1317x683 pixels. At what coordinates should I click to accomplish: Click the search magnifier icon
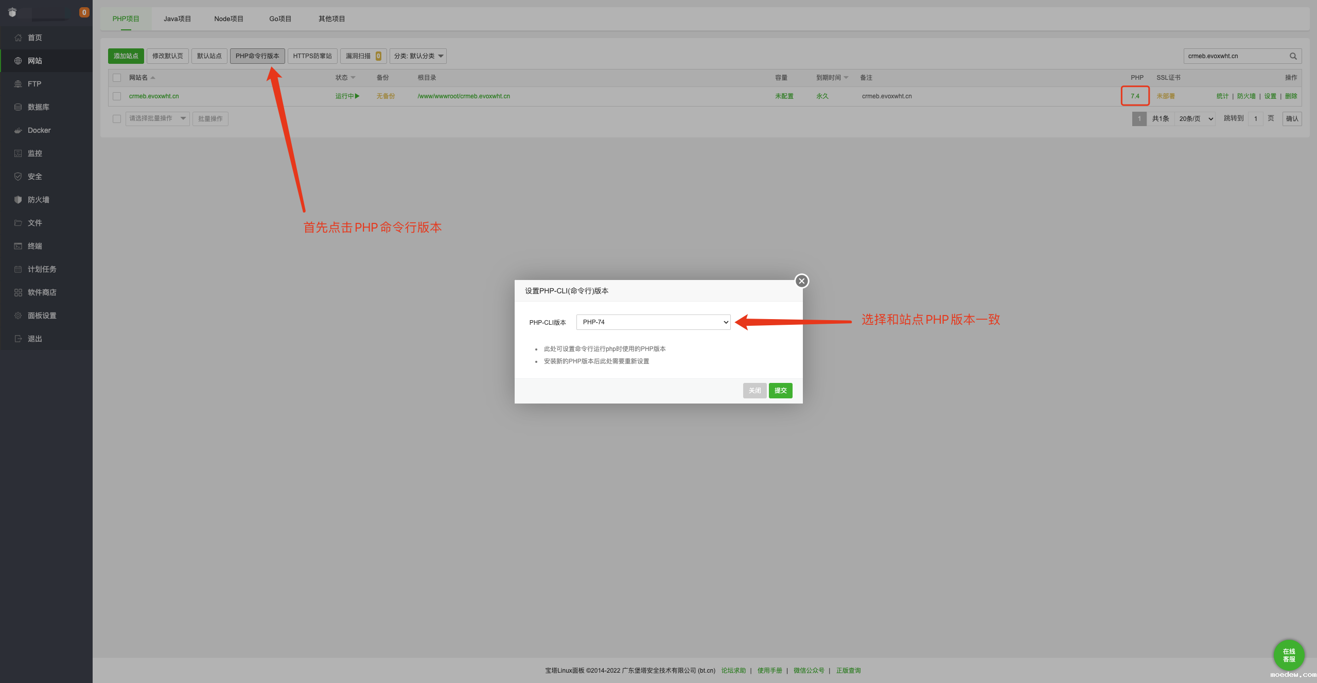coord(1293,56)
